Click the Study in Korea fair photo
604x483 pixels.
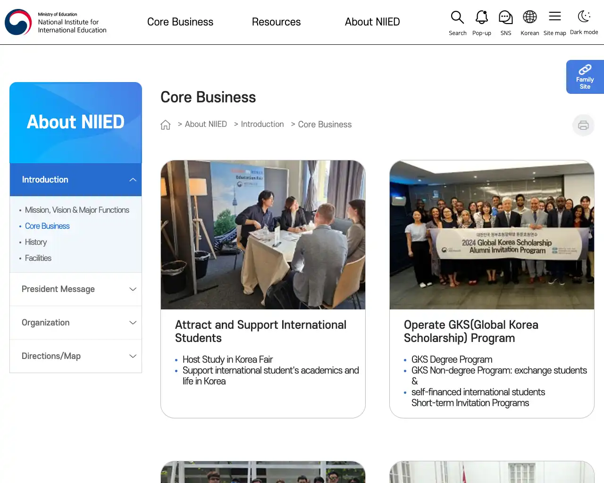[263, 235]
